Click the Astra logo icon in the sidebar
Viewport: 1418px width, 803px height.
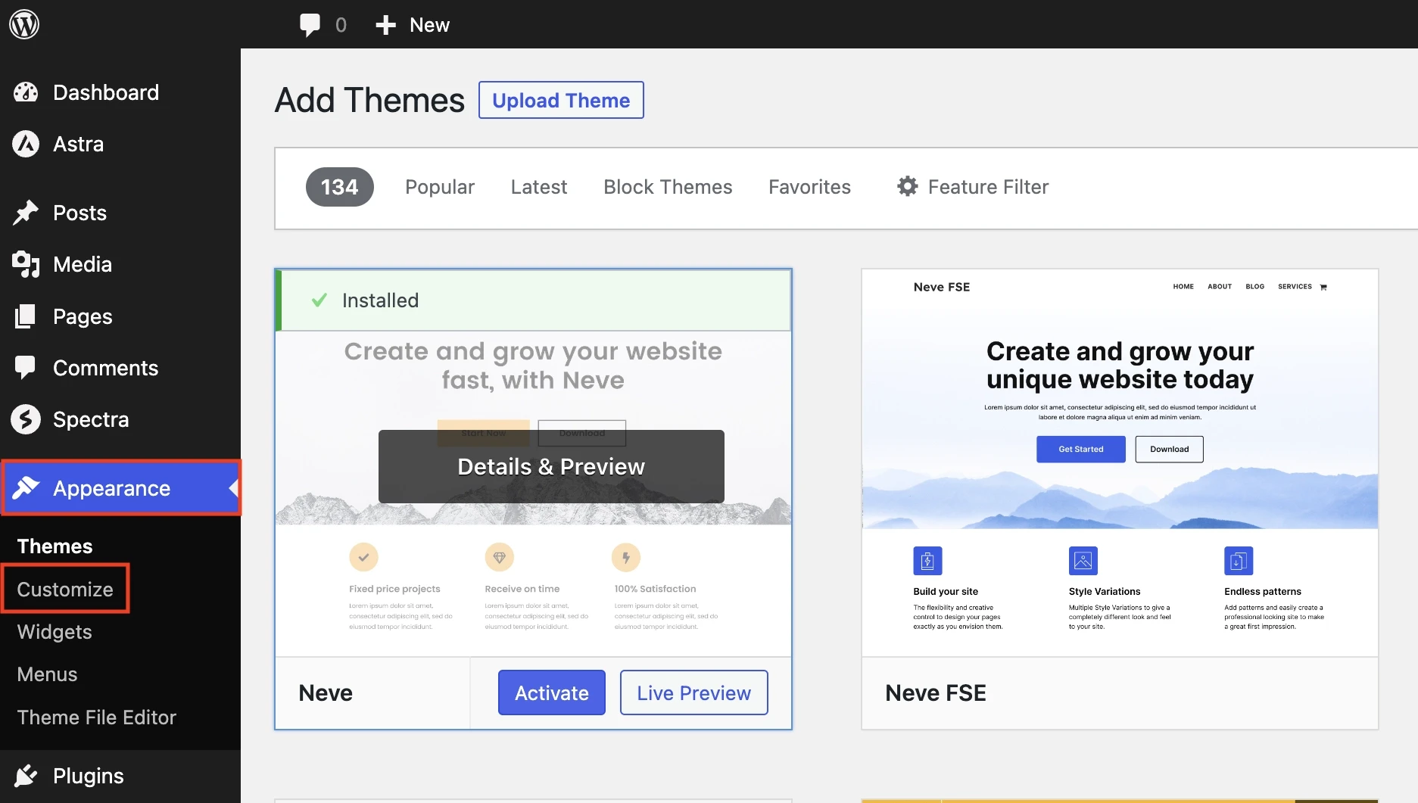click(26, 144)
